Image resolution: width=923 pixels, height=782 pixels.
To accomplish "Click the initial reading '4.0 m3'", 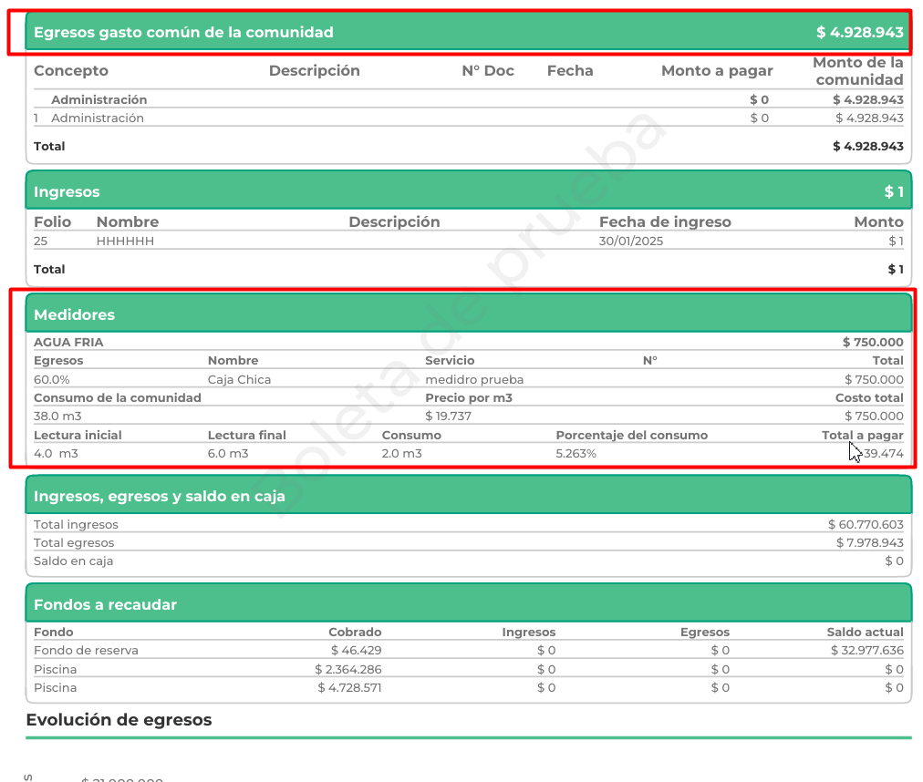I will [56, 454].
